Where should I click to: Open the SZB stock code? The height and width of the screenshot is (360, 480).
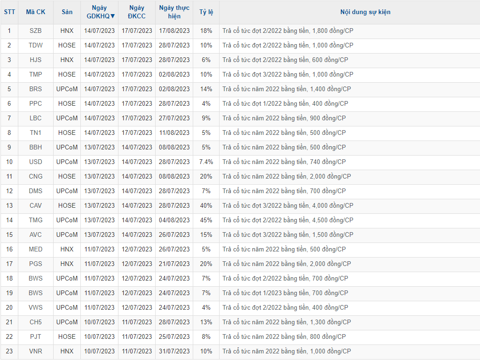(35, 31)
